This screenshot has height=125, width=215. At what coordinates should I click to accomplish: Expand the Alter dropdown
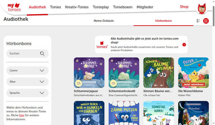[x=27, y=82]
